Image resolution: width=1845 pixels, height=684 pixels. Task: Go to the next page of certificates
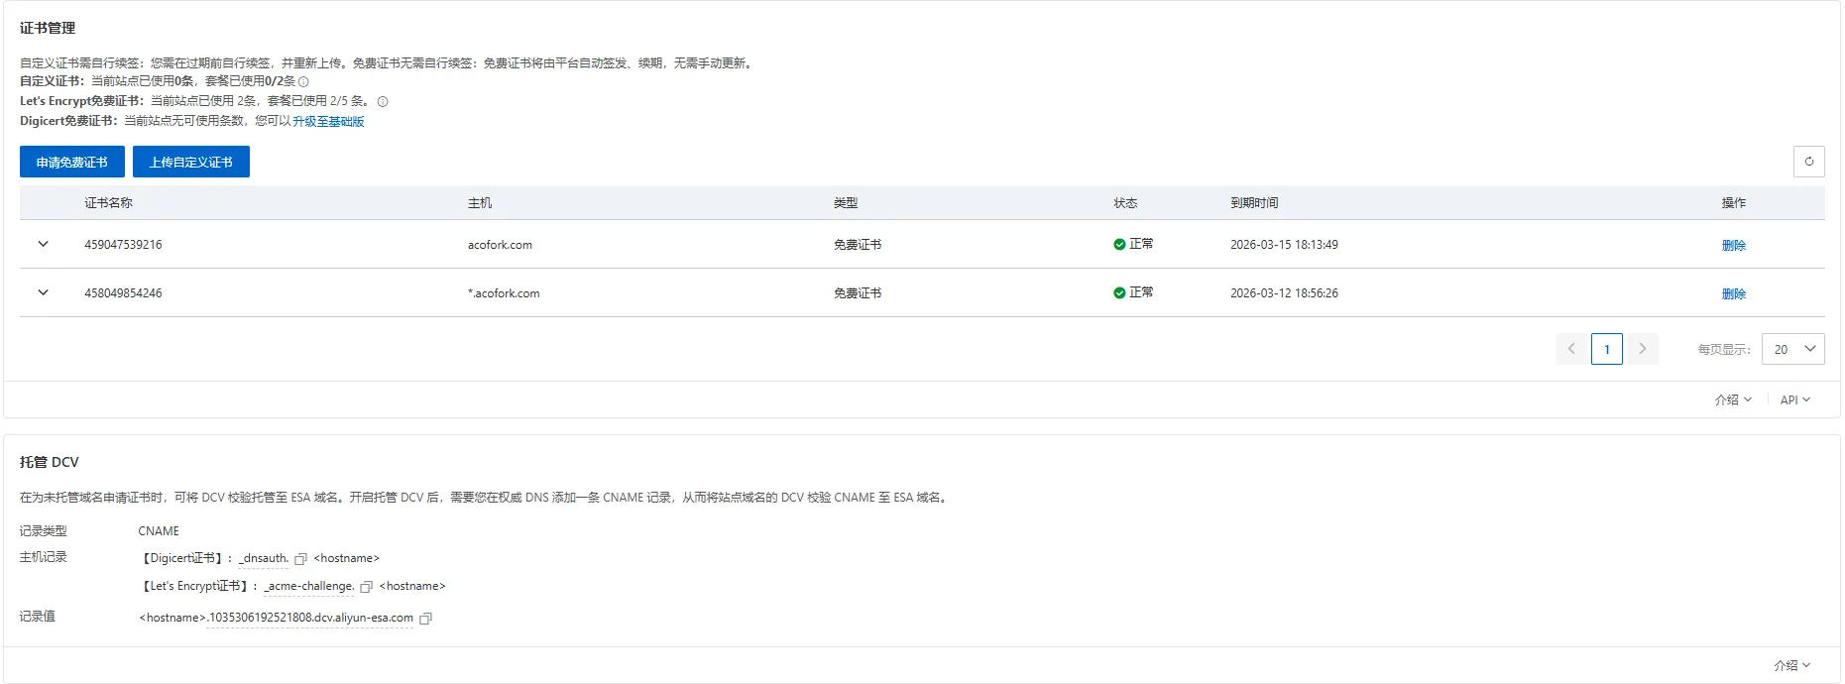click(1642, 349)
